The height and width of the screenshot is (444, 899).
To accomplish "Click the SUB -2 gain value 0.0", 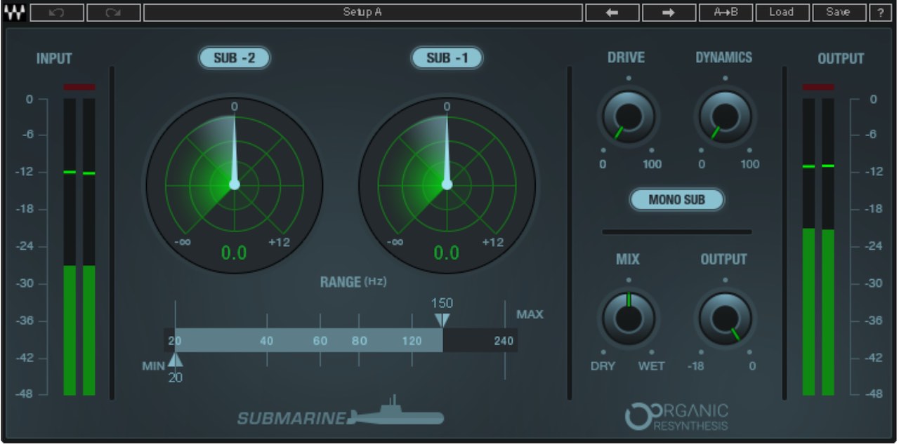I will point(234,253).
